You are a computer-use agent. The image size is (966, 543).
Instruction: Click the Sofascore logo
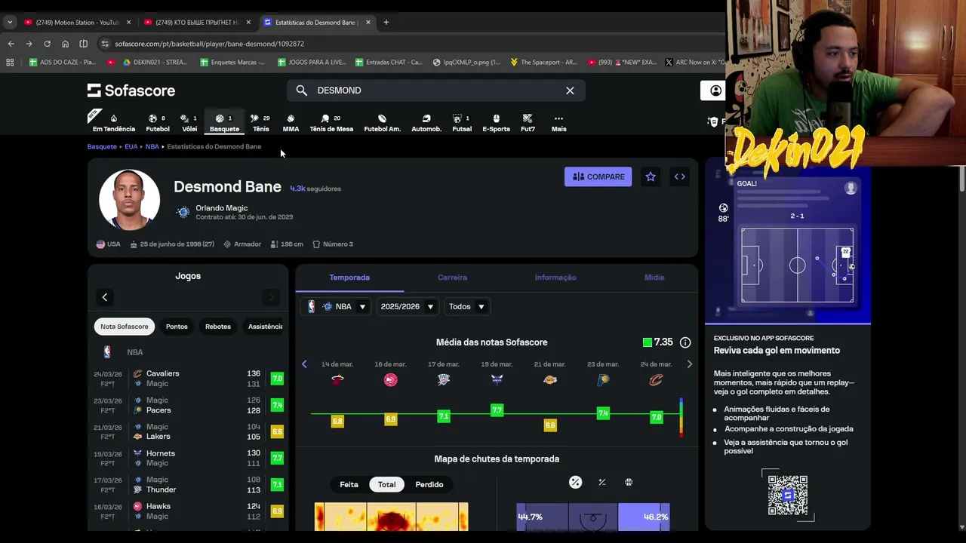point(131,90)
